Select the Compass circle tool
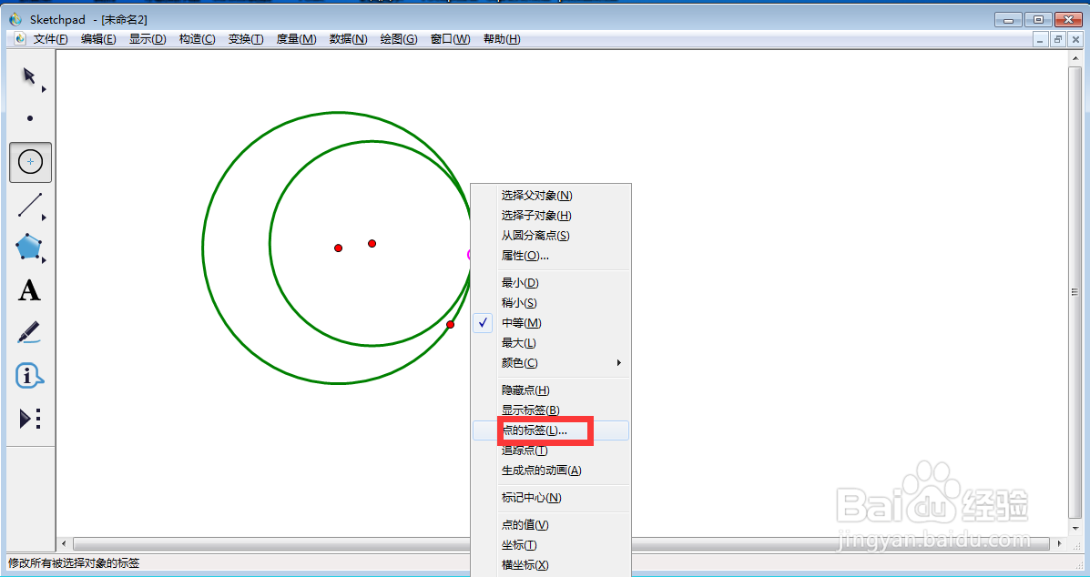Image resolution: width=1090 pixels, height=577 pixels. pyautogui.click(x=30, y=162)
